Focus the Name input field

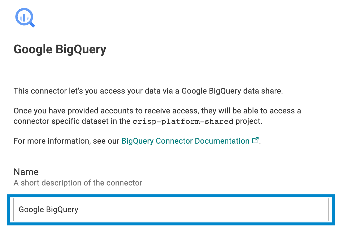coord(171,209)
